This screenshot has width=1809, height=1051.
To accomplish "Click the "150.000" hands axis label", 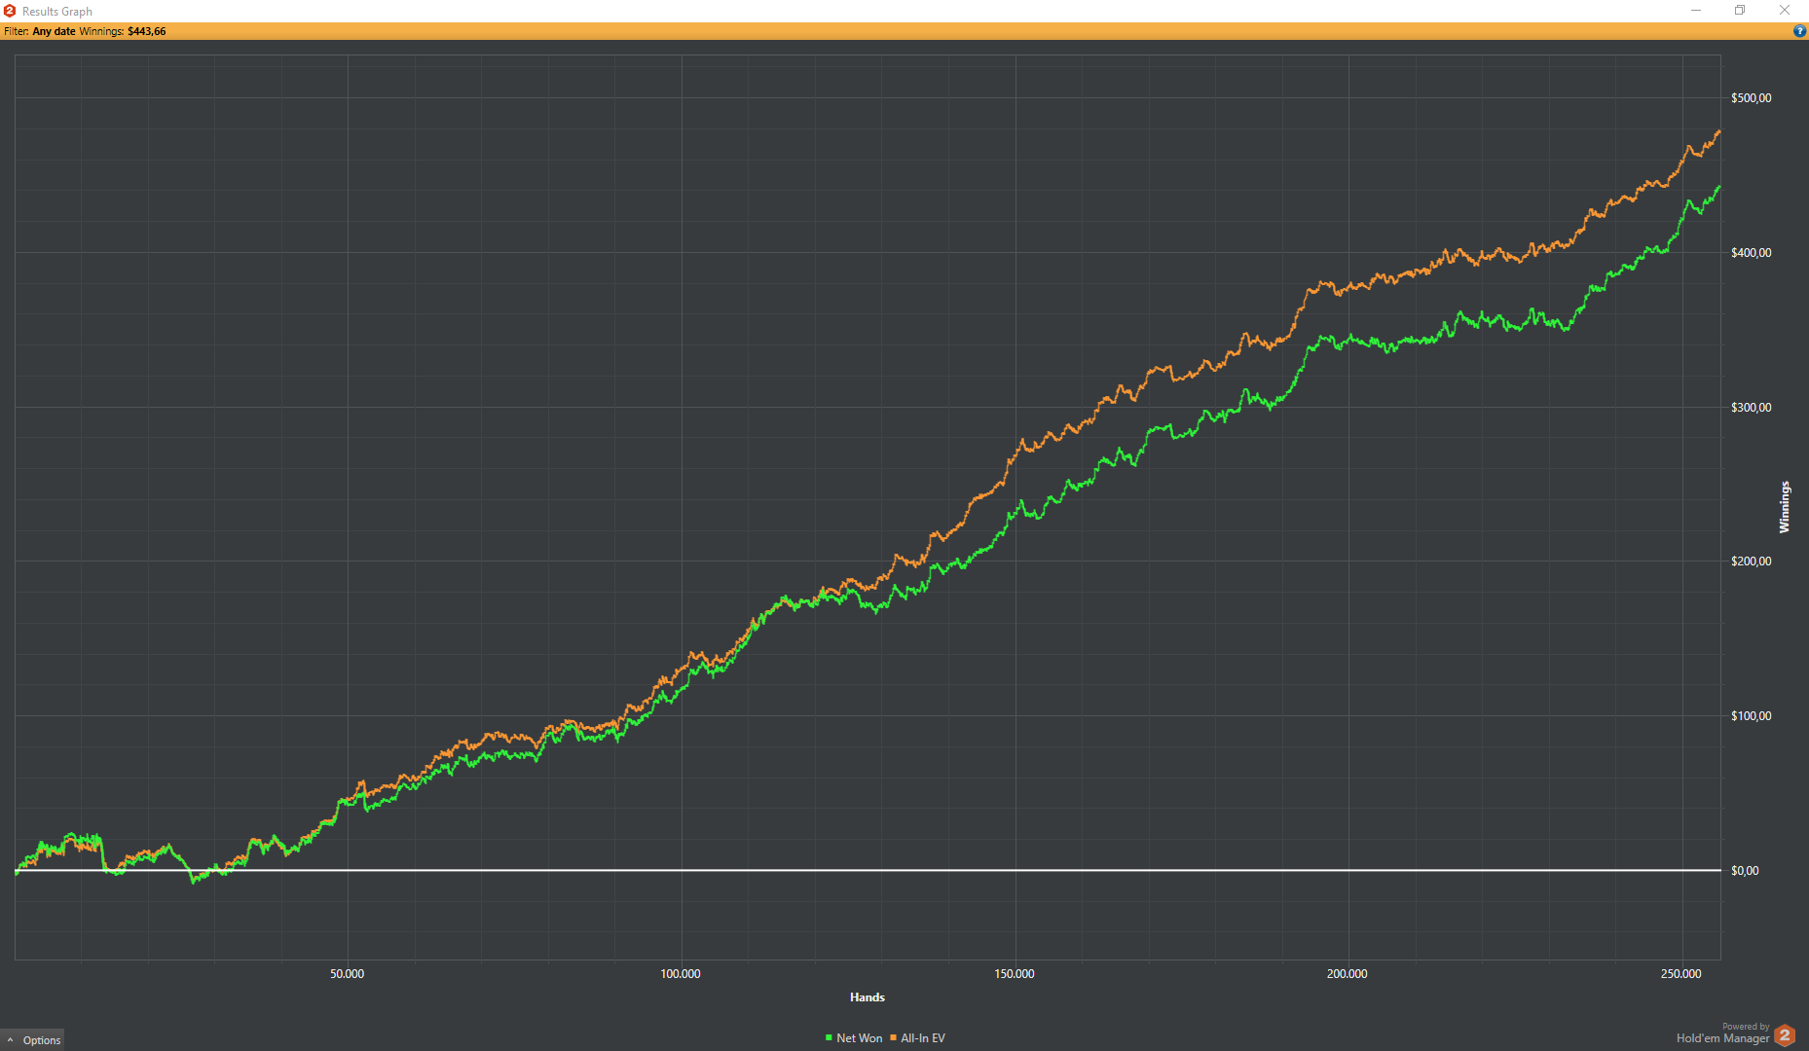I will pos(1015,974).
